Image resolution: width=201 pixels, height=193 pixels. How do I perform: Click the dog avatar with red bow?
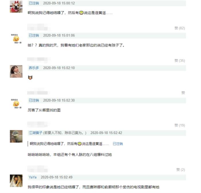point(16,6)
